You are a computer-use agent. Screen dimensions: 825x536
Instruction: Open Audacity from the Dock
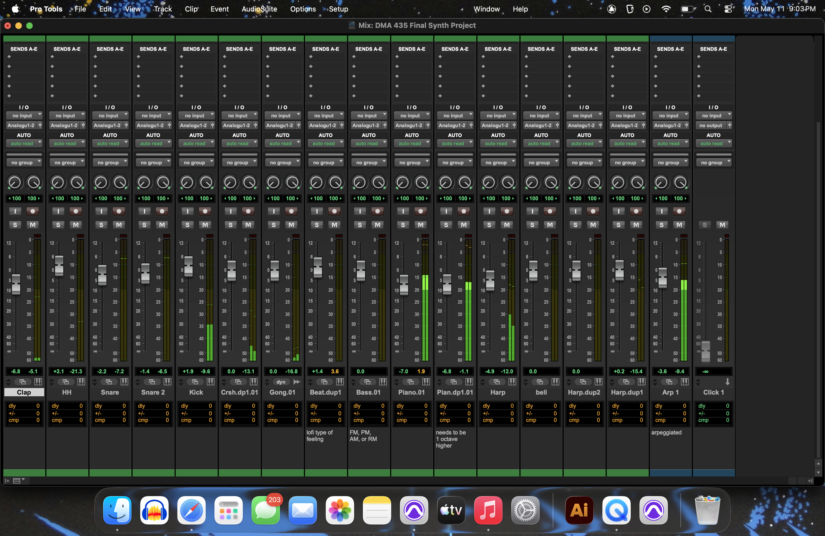(x=154, y=510)
